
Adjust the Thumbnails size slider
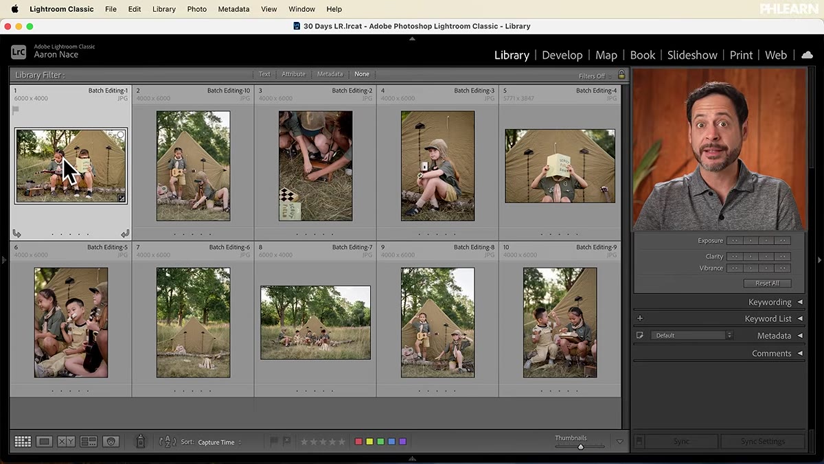click(x=580, y=447)
